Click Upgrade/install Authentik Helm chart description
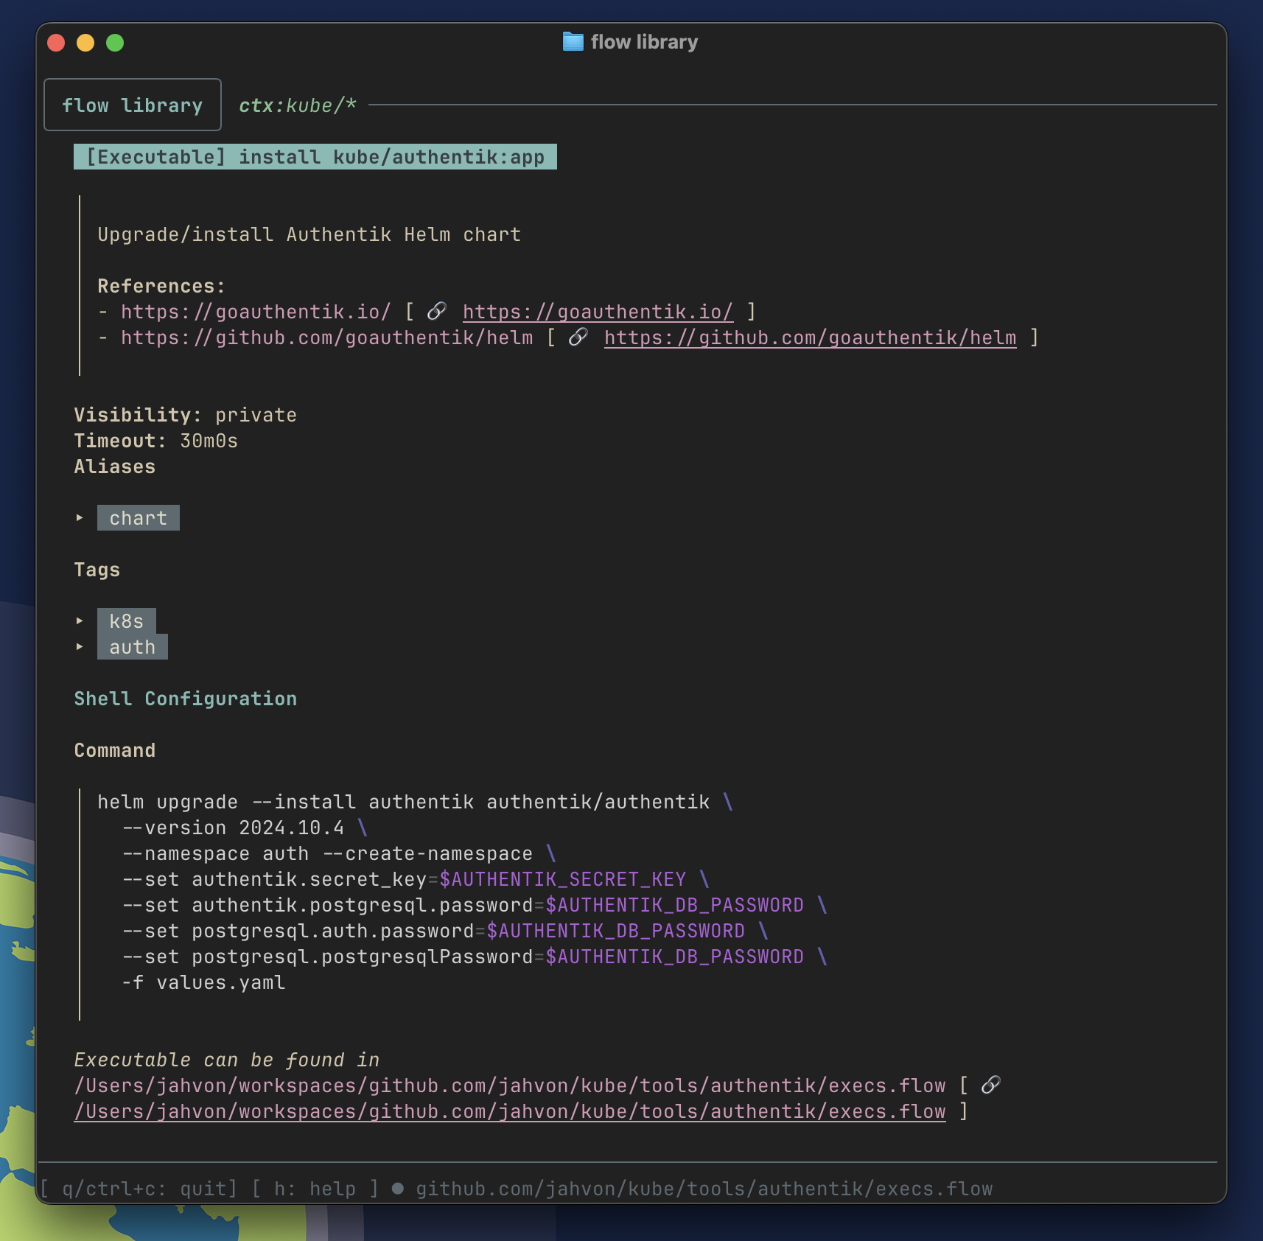Screen dimensions: 1263x1241 (x=309, y=234)
